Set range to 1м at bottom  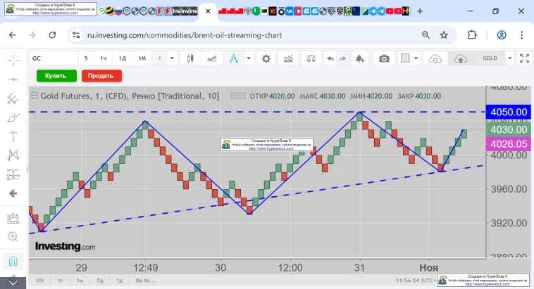[x=80, y=281]
